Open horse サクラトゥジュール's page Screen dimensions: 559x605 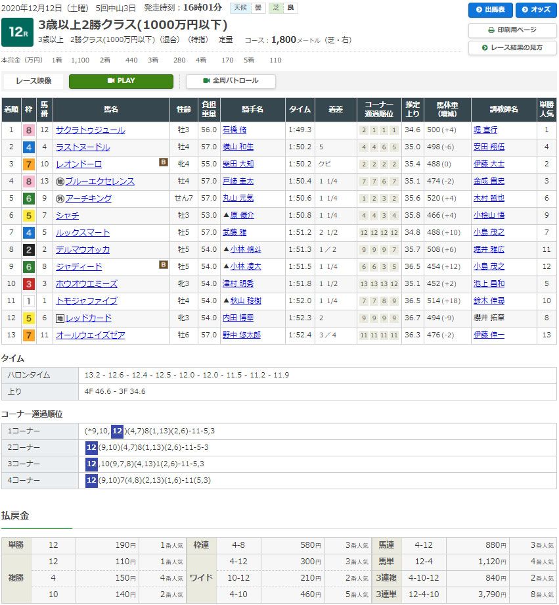[90, 130]
